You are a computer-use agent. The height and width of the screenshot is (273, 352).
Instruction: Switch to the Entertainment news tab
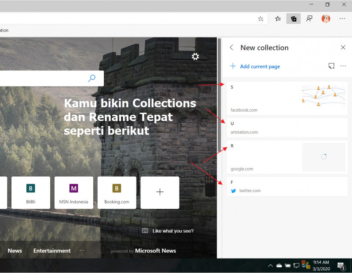point(52,251)
